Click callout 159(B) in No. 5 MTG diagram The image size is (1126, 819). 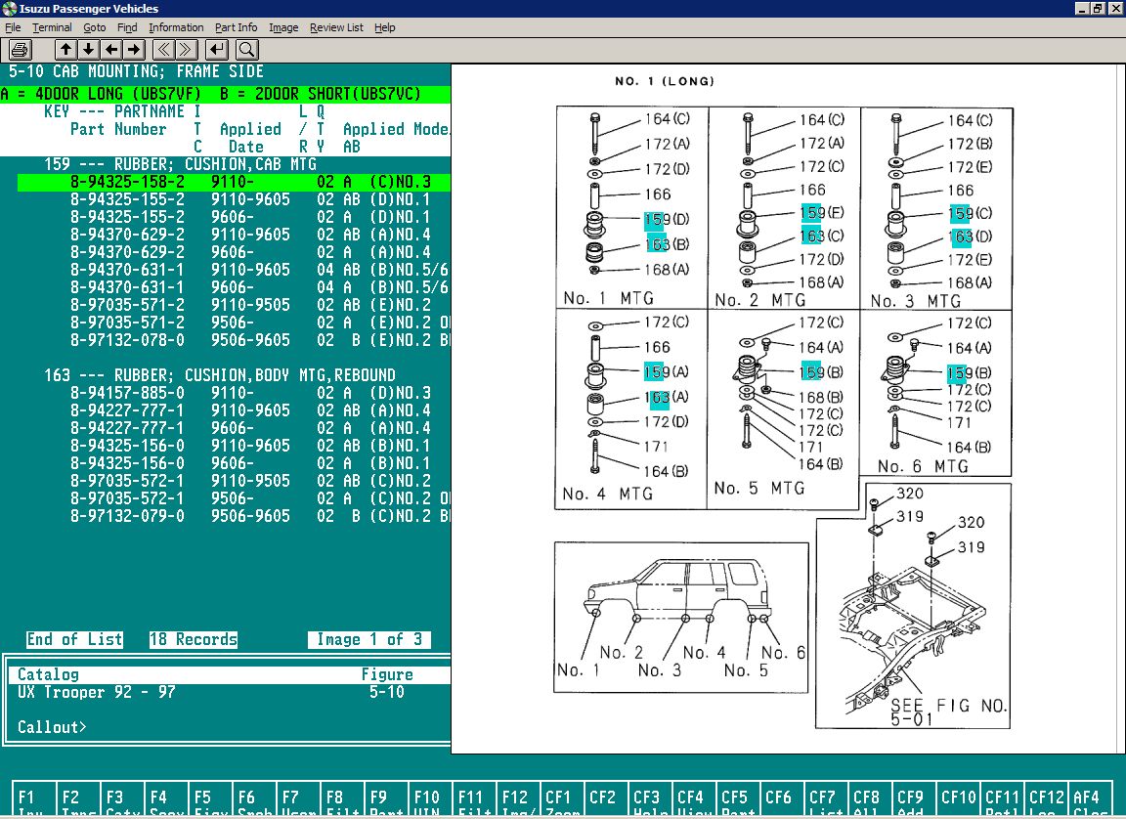(x=821, y=371)
